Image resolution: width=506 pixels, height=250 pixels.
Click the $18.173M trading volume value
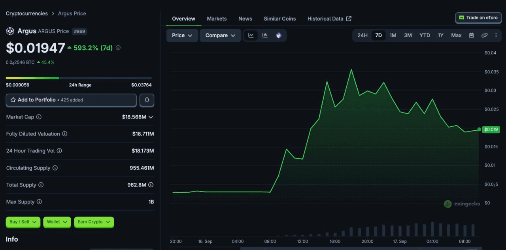[143, 151]
